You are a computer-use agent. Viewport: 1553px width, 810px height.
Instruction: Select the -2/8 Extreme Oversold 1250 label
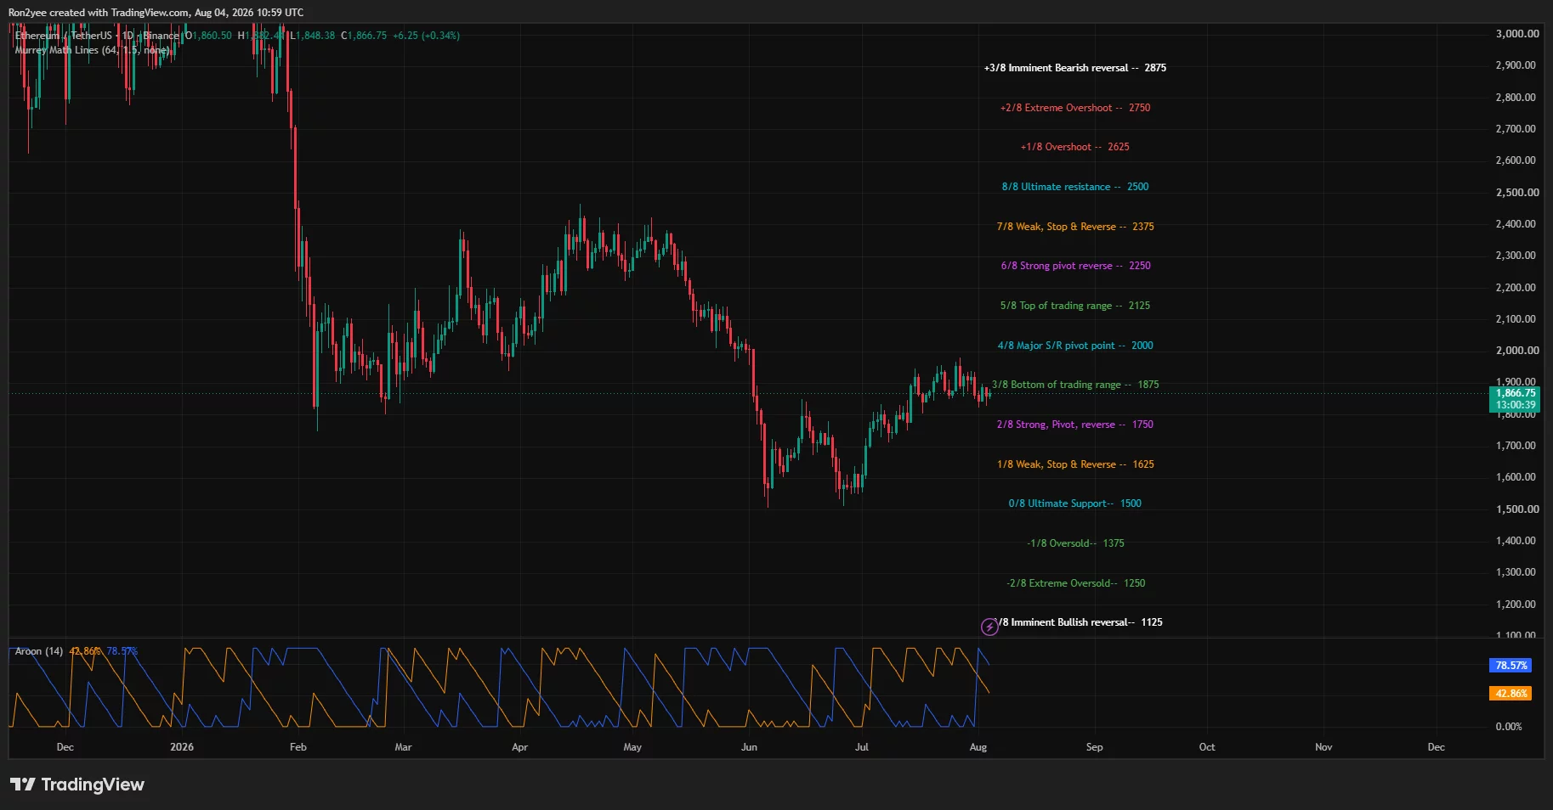pos(1075,583)
